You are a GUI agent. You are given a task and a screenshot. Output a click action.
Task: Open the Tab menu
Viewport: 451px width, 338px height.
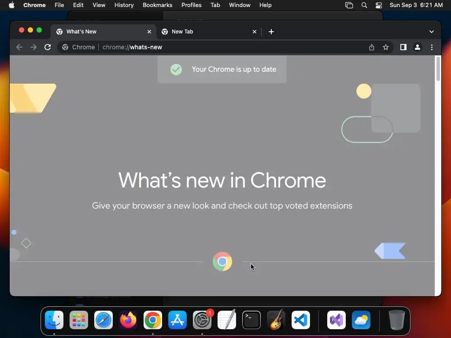click(215, 5)
